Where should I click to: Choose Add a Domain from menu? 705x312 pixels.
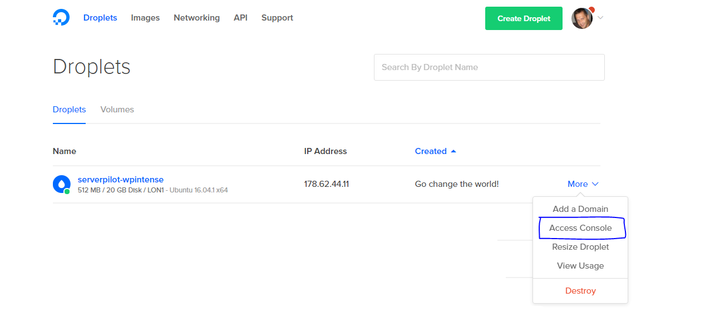coord(580,209)
